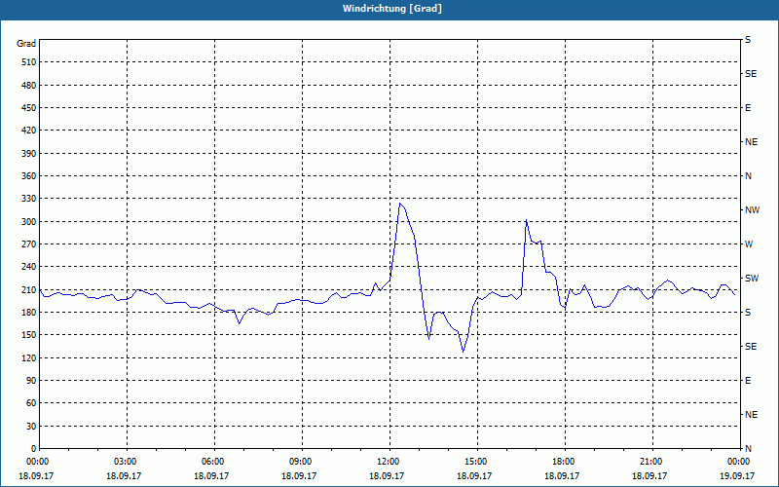The image size is (779, 487).
Task: Click the 00:00 label above 19.09.17
Action: coord(739,462)
